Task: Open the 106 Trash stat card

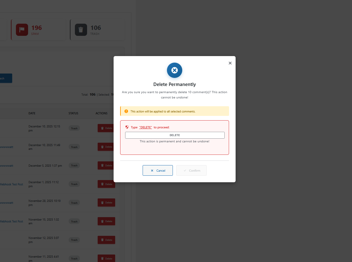Action: tap(97, 30)
